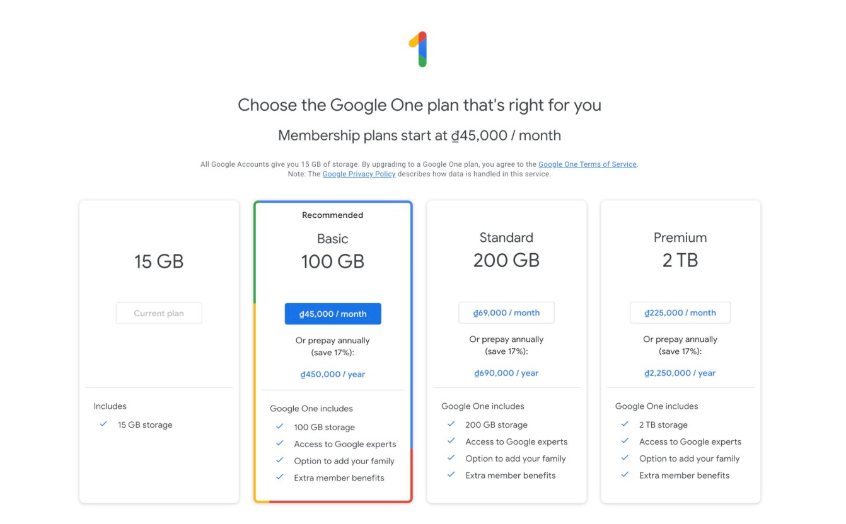Open the Google One Terms of Service link
The image size is (846, 524).
point(587,164)
